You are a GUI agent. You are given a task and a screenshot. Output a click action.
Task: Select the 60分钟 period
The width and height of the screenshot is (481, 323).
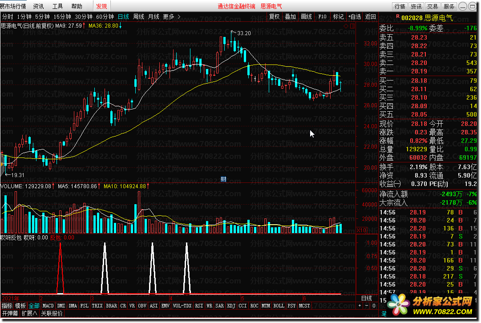[x=105, y=16]
